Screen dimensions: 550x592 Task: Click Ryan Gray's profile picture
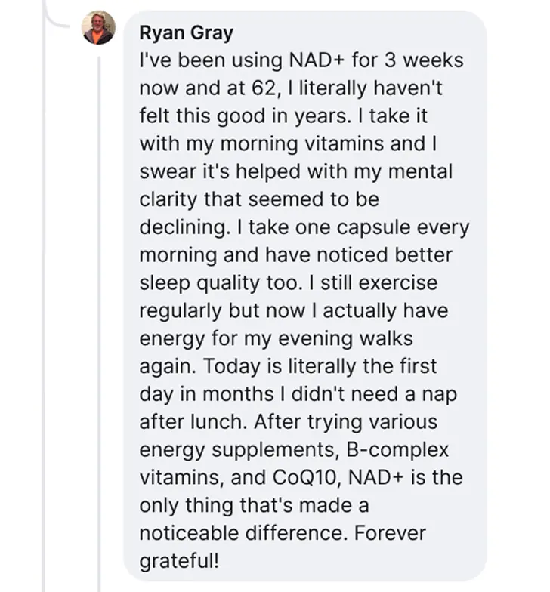pos(98,29)
